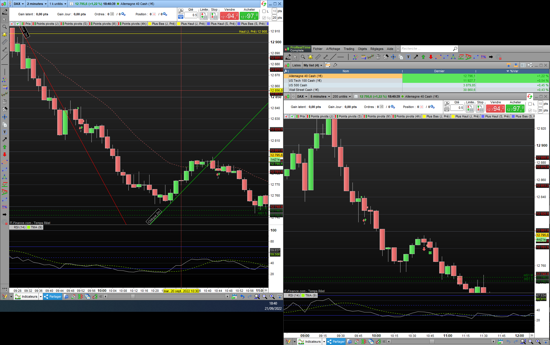Screen dimensions: 550x345
Task: Select the trash icon in the left sidebar
Action: (x=4, y=102)
